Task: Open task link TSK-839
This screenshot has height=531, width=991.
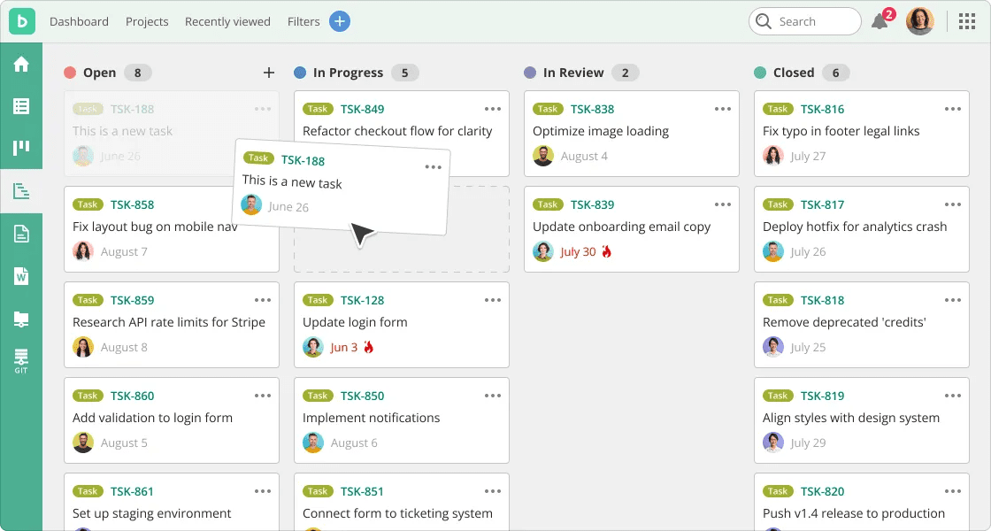Action: pyautogui.click(x=592, y=204)
